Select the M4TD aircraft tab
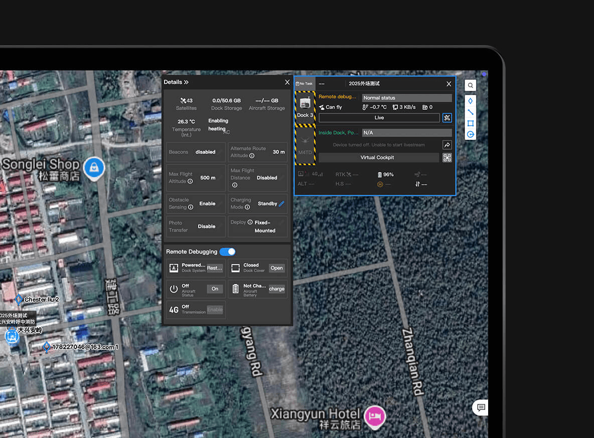 pos(305,145)
